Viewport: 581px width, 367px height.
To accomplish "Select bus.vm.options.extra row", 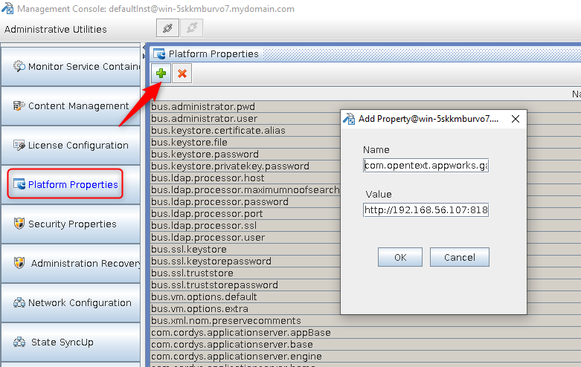I will pos(245,308).
